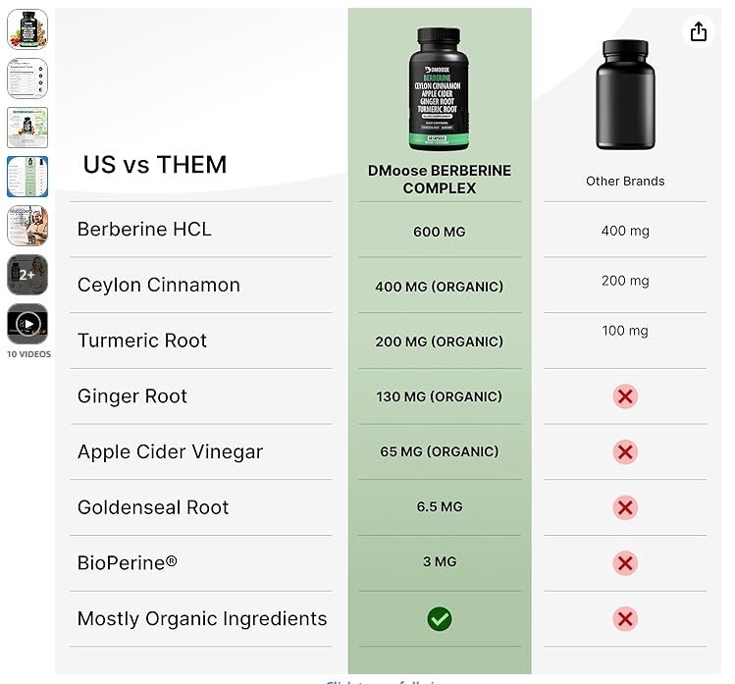
Task: Open the third thumbnail with bottle and ingredients
Action: pos(27,128)
